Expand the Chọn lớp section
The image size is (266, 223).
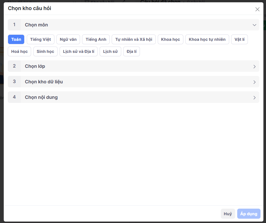[x=254, y=66]
